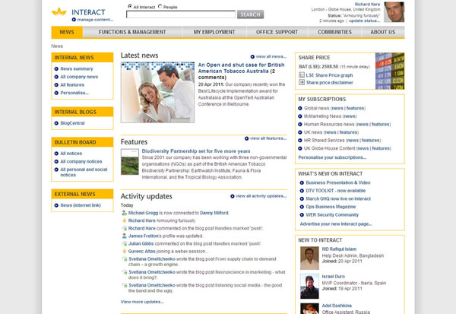
Task: Click the arrow icon beside manage content
Action: point(72,19)
